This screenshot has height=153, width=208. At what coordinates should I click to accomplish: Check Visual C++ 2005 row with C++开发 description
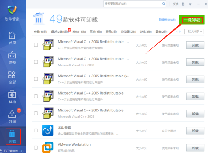point(36,96)
